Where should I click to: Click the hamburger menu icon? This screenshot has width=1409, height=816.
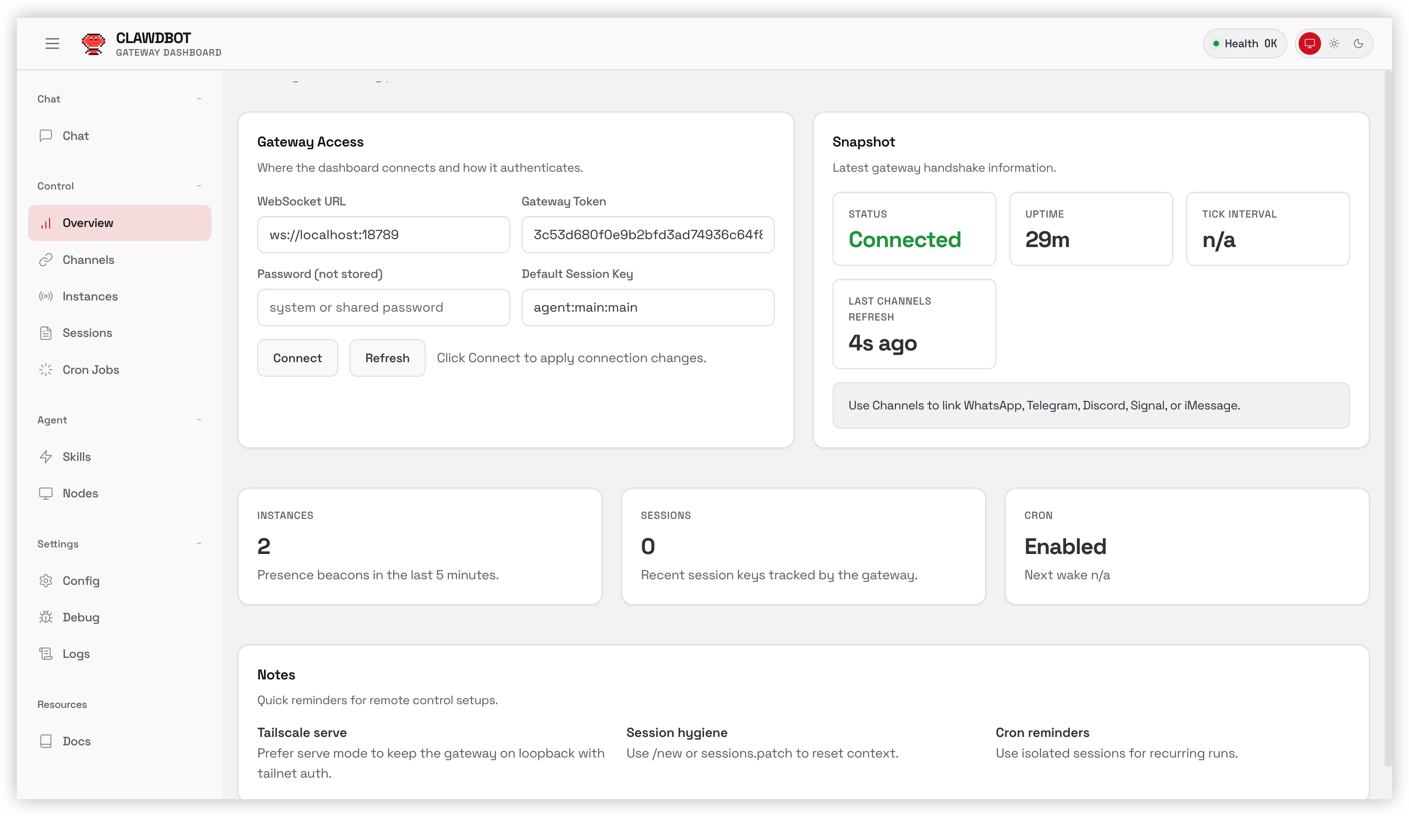click(x=52, y=43)
